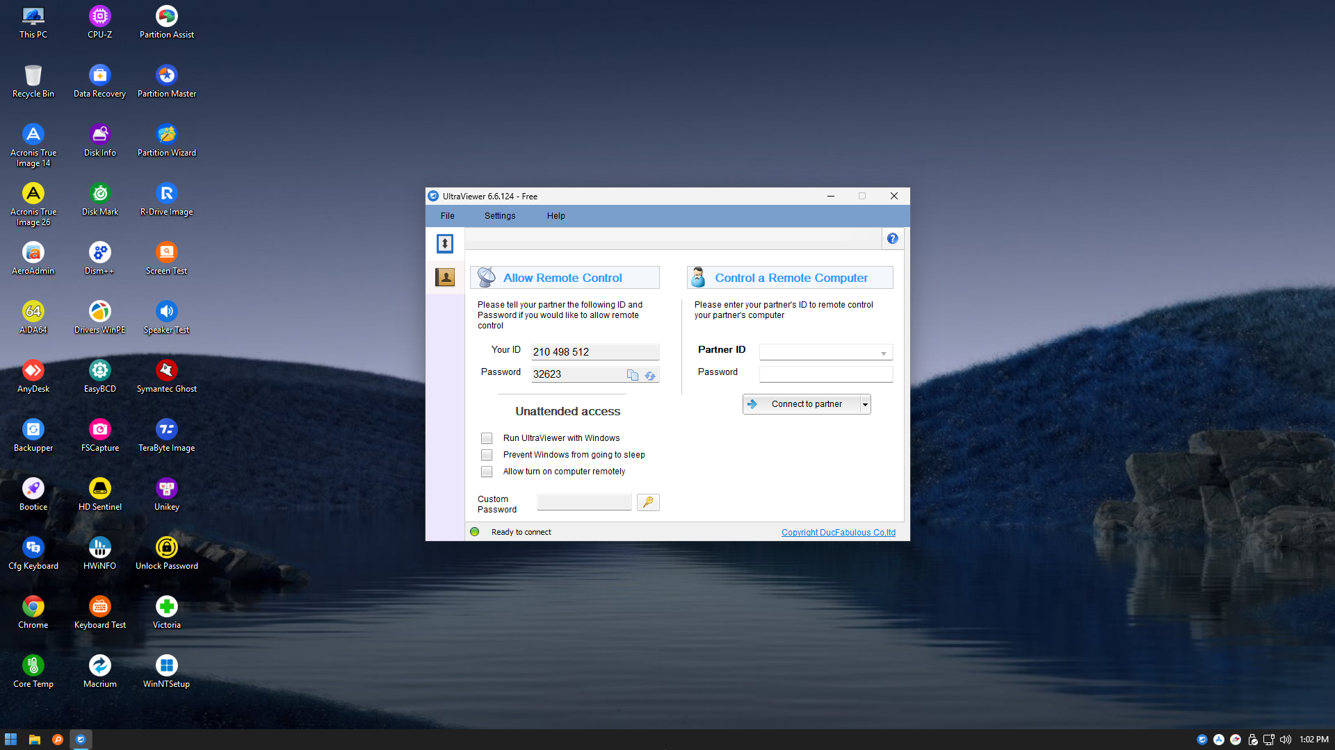Open Keyboard Test desktop icon

click(x=100, y=612)
